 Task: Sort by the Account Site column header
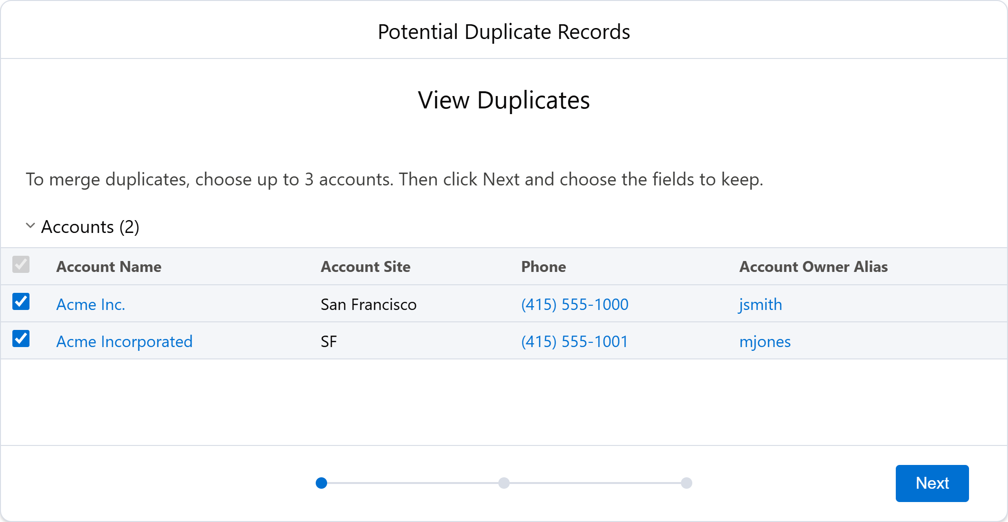click(365, 266)
